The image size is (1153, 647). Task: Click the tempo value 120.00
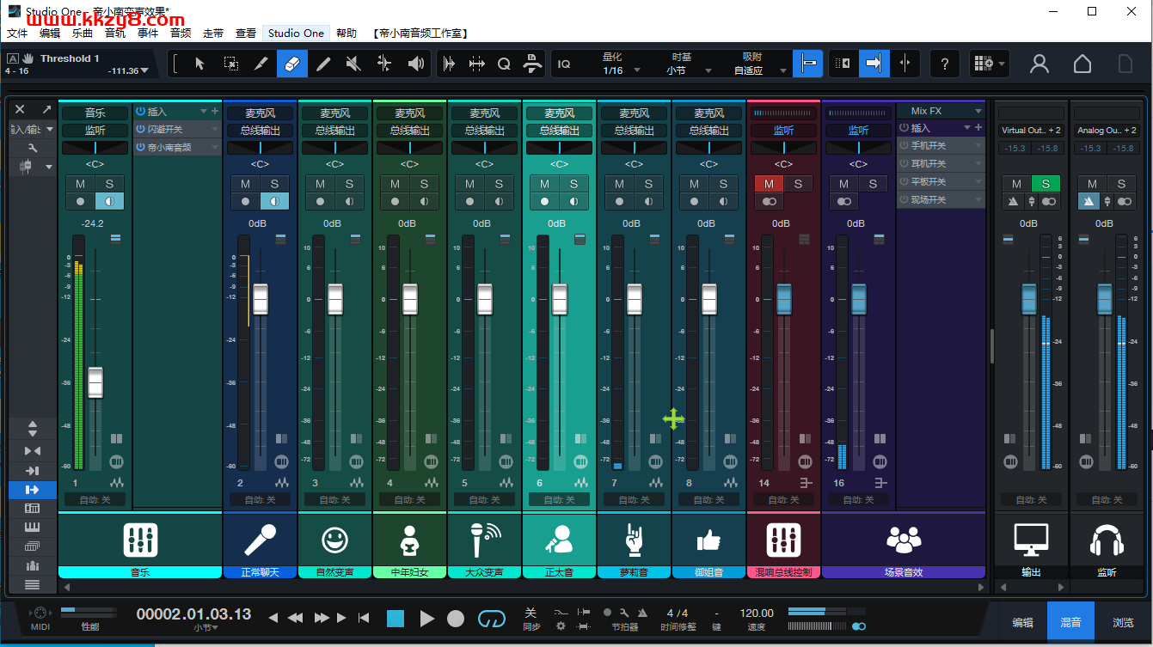(x=757, y=613)
